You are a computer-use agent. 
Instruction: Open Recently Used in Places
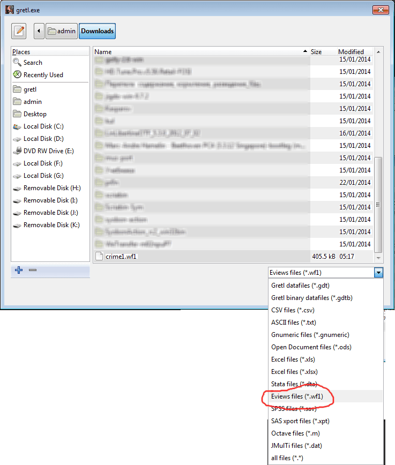[43, 75]
